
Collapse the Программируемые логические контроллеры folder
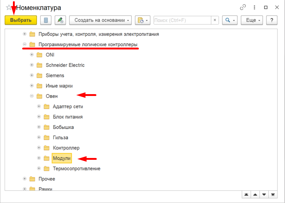24,44
